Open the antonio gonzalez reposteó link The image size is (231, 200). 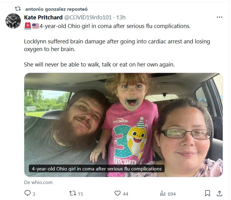pos(57,9)
